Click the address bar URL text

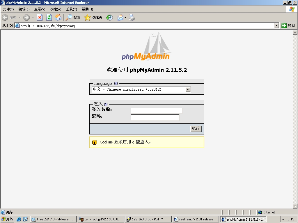(x=48, y=26)
